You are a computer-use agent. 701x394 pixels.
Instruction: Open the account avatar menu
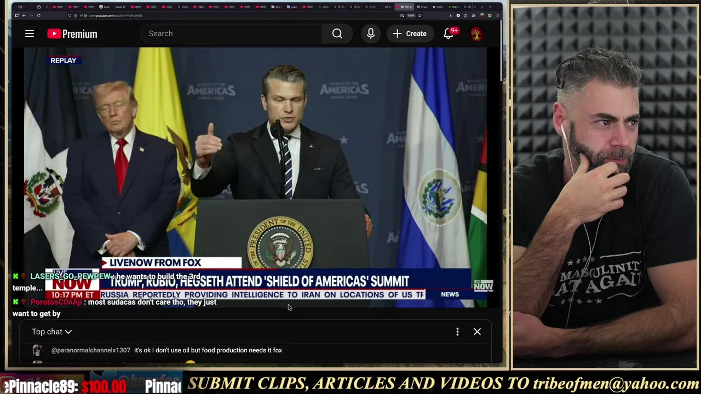coord(476,34)
